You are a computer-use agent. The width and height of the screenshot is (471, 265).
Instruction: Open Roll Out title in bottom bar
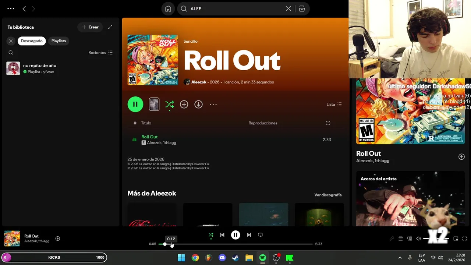(31, 236)
